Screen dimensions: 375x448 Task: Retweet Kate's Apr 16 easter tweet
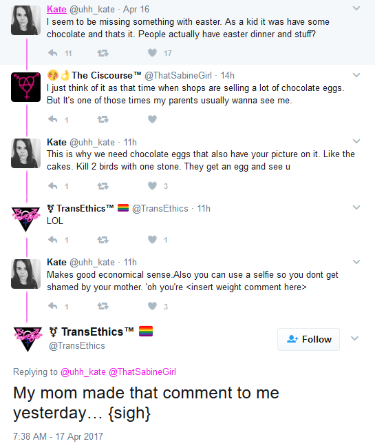(103, 53)
